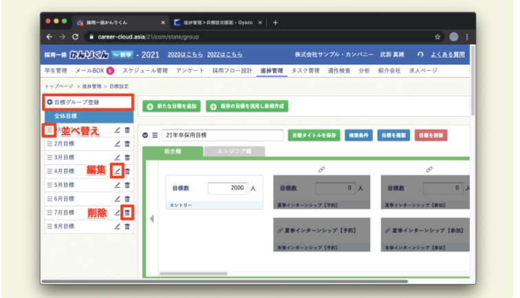Edit 4月目標 using the pencil icon
This screenshot has height=298, width=520.
tap(117, 171)
